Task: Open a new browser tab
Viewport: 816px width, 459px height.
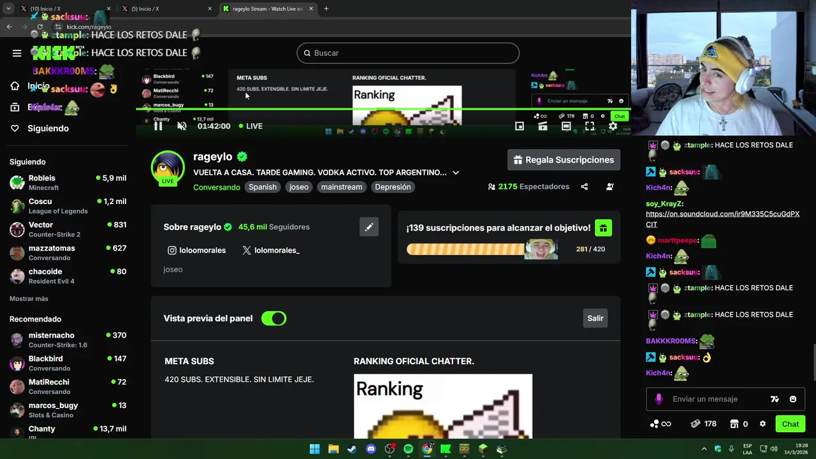Action: tap(326, 9)
